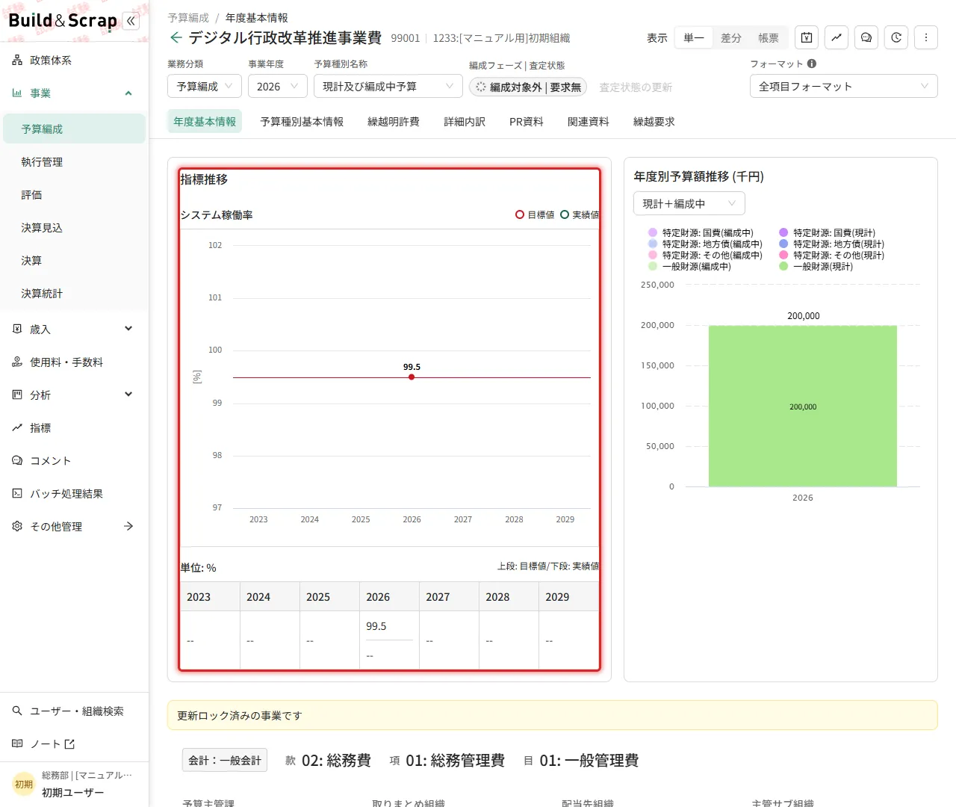This screenshot has height=807, width=956.
Task: Select 評価 in sidebar submenu
Action: 74,195
